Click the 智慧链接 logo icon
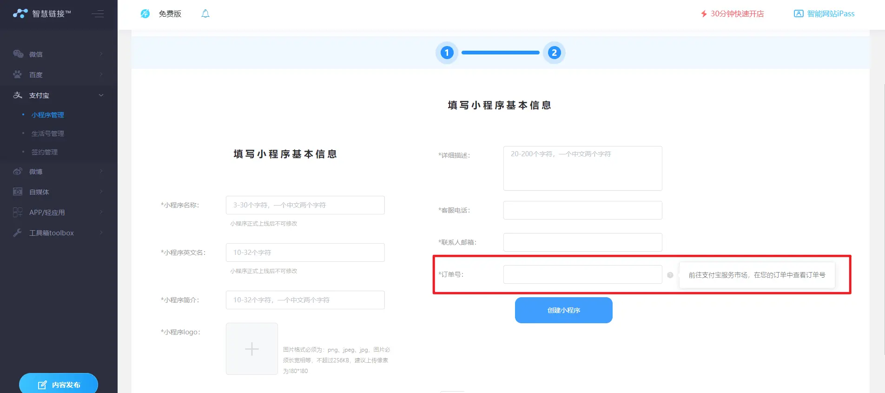Screen dimensions: 885x393 [x=20, y=14]
